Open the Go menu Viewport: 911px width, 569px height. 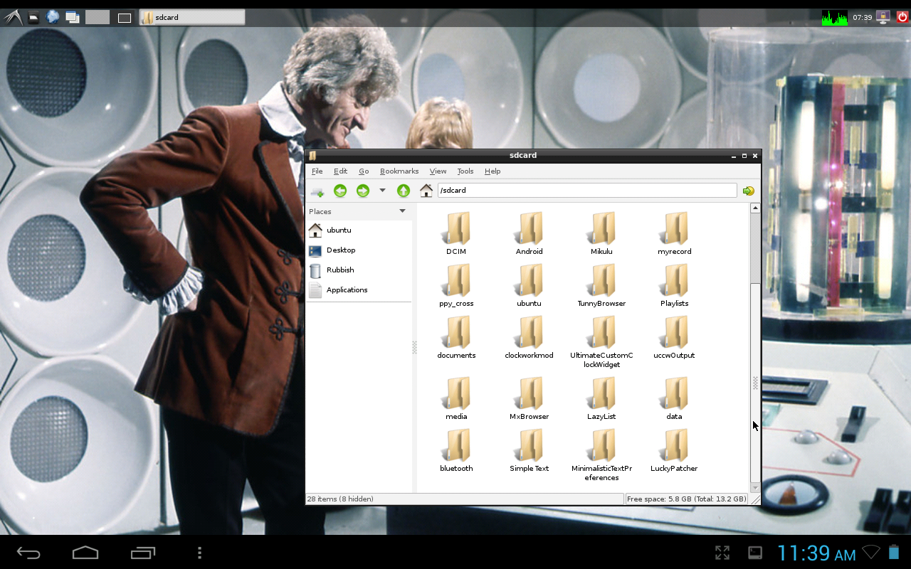364,171
